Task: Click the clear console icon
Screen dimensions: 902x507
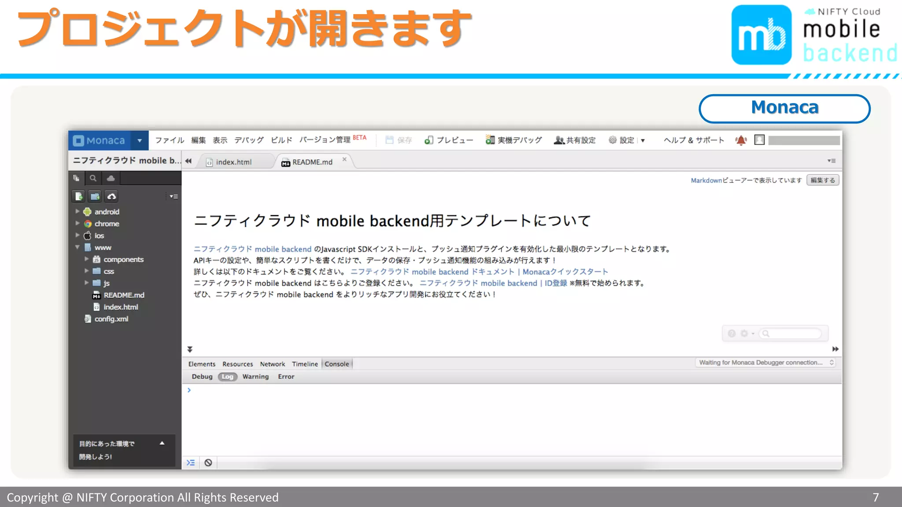Action: (208, 463)
